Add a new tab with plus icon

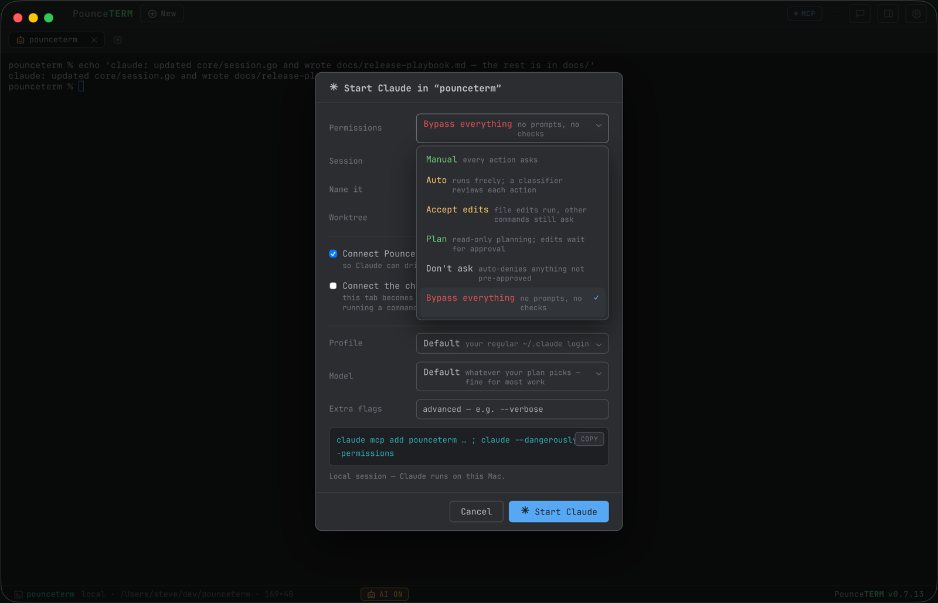point(118,40)
